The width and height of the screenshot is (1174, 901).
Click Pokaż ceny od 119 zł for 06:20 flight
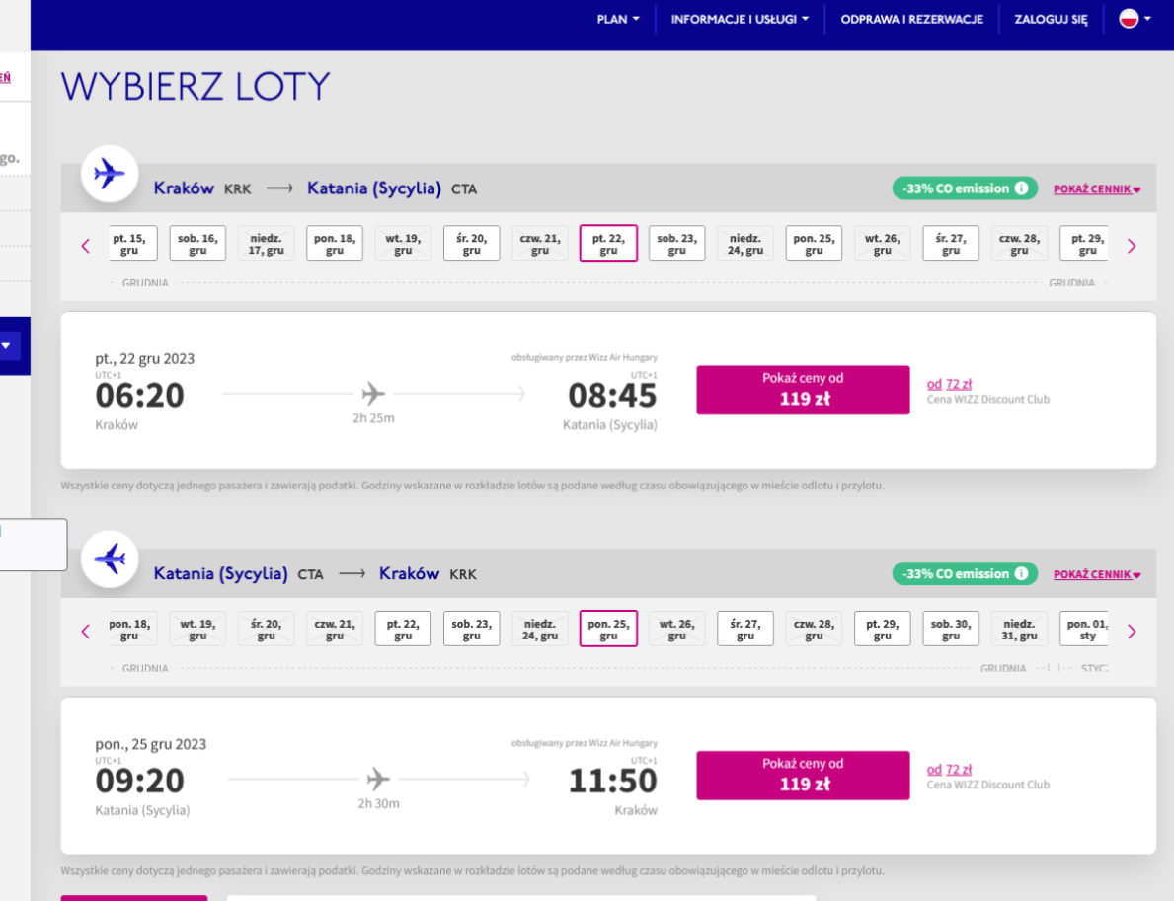click(x=803, y=389)
